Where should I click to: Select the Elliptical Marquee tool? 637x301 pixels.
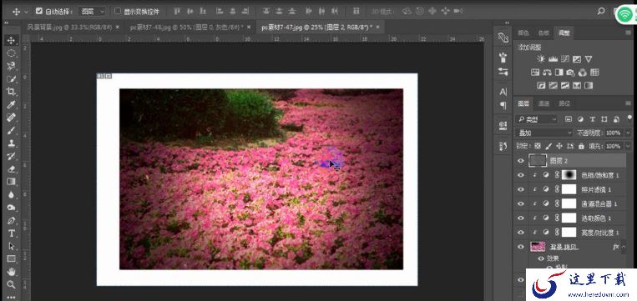pos(12,53)
